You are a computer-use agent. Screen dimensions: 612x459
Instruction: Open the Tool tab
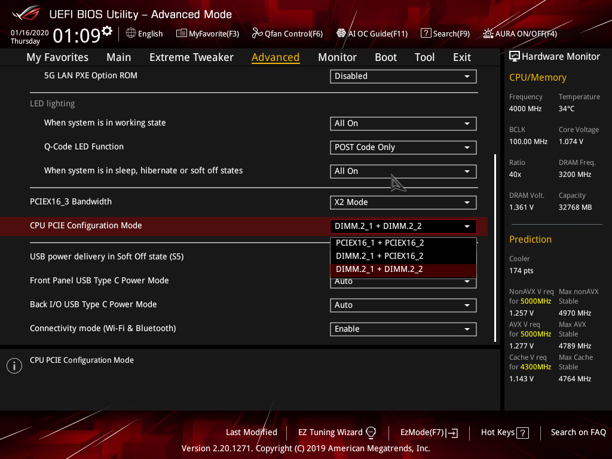point(425,57)
